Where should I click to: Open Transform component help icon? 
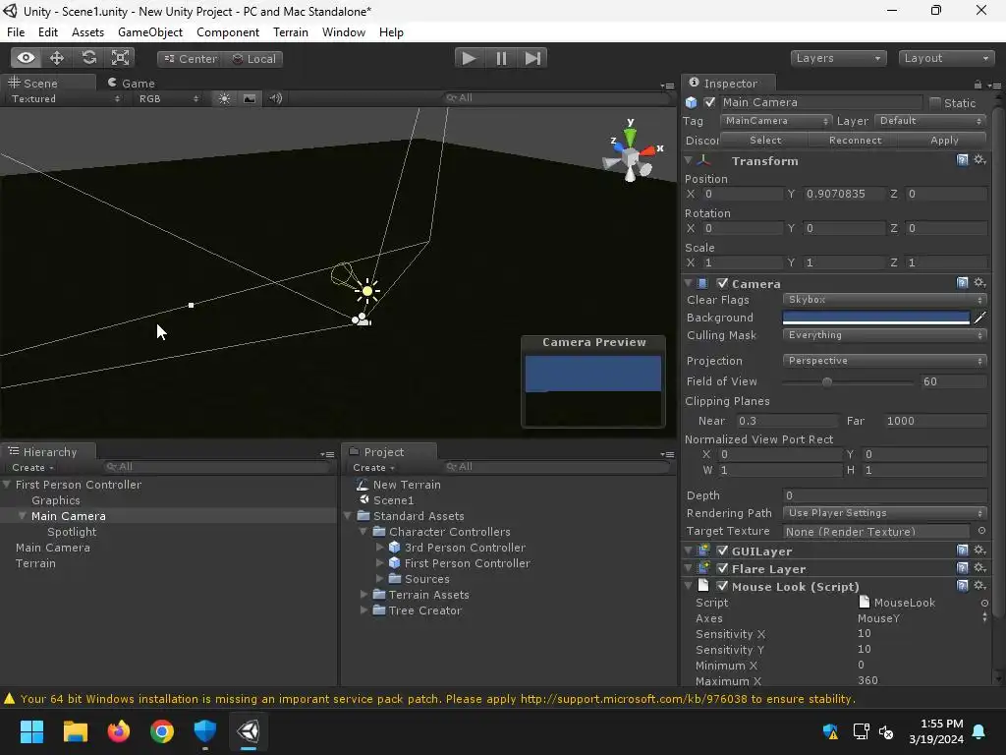pos(962,160)
